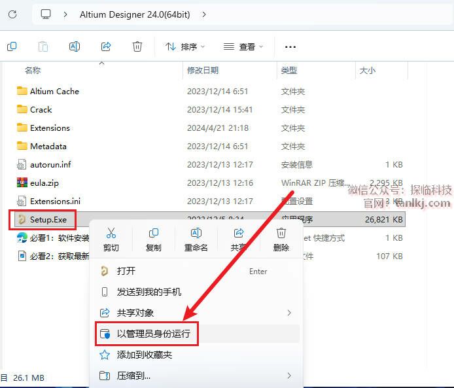Screen dimensions: 454x388
Task: Select the Metadata folder
Action: (x=48, y=146)
